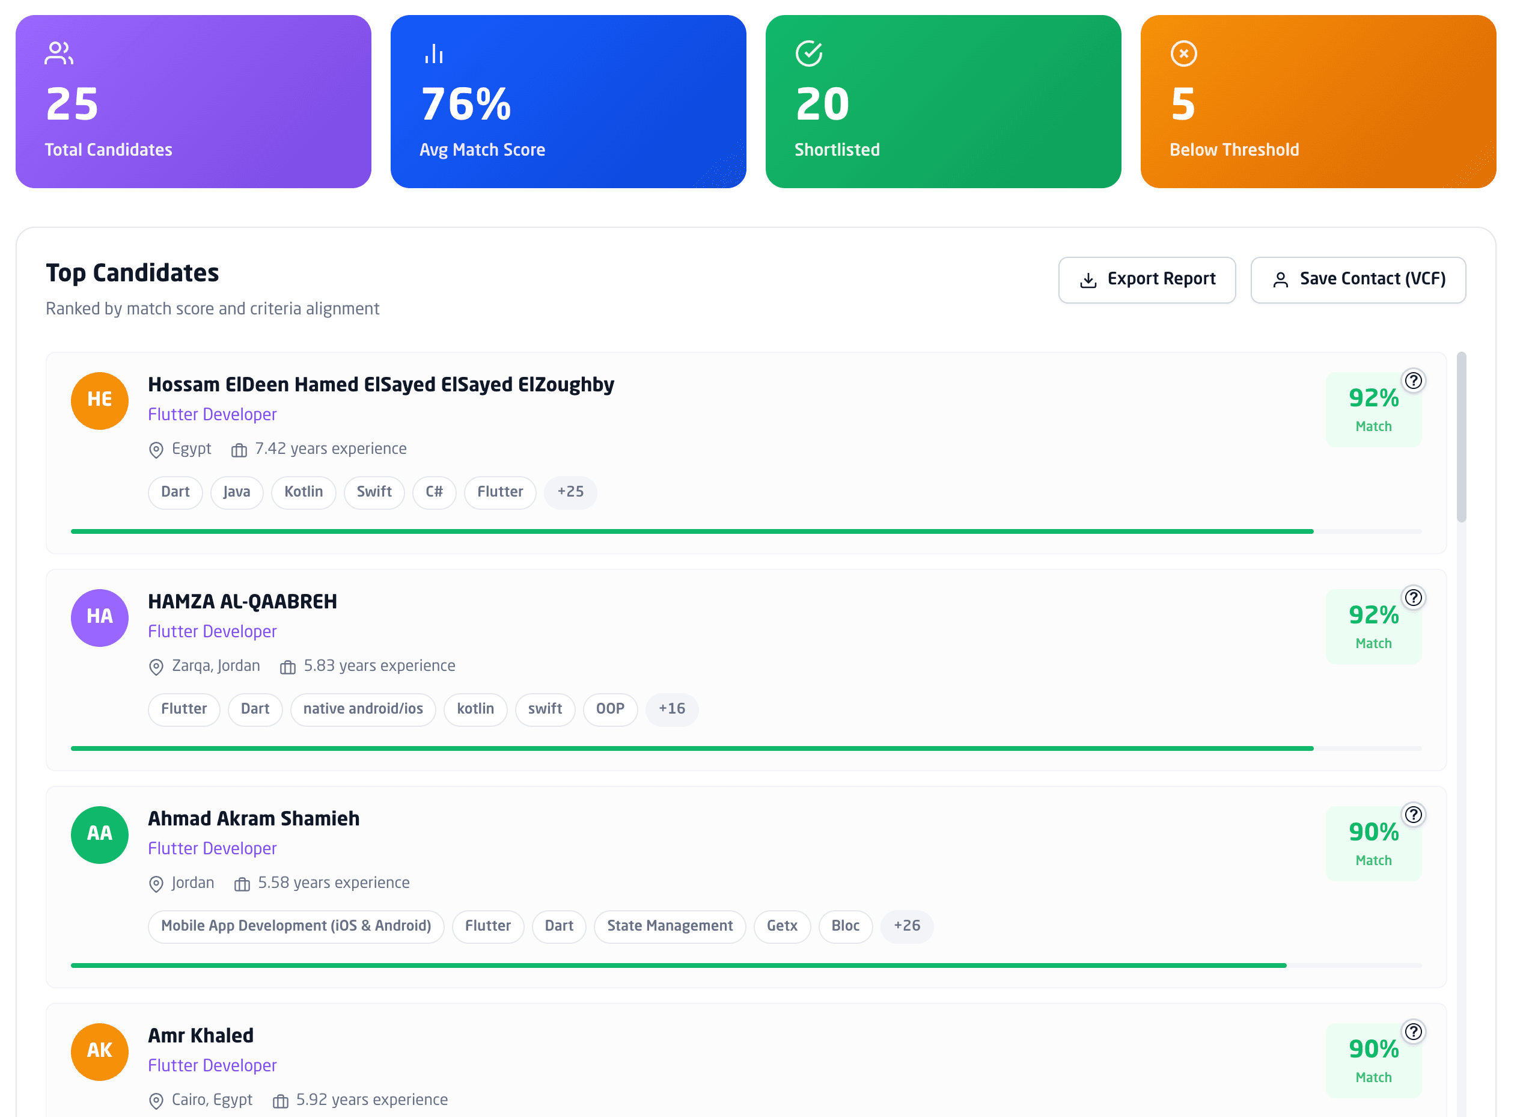Expand the +16 more skills for Hamza

tap(671, 709)
